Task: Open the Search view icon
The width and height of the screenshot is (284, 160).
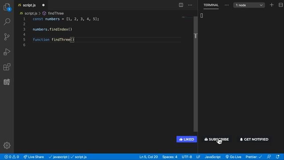Action: coord(7,22)
